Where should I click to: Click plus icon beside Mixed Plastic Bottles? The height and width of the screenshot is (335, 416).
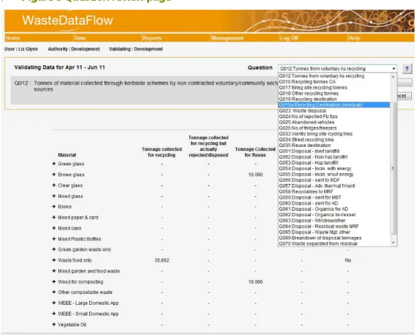pos(54,239)
